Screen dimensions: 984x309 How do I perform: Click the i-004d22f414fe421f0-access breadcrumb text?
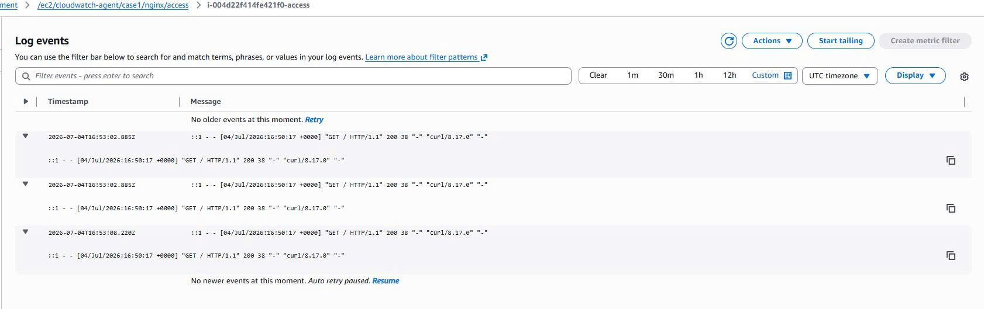[x=259, y=5]
